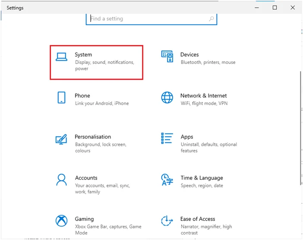Focus the Find a setting field
303x240 pixels.
pyautogui.click(x=151, y=19)
